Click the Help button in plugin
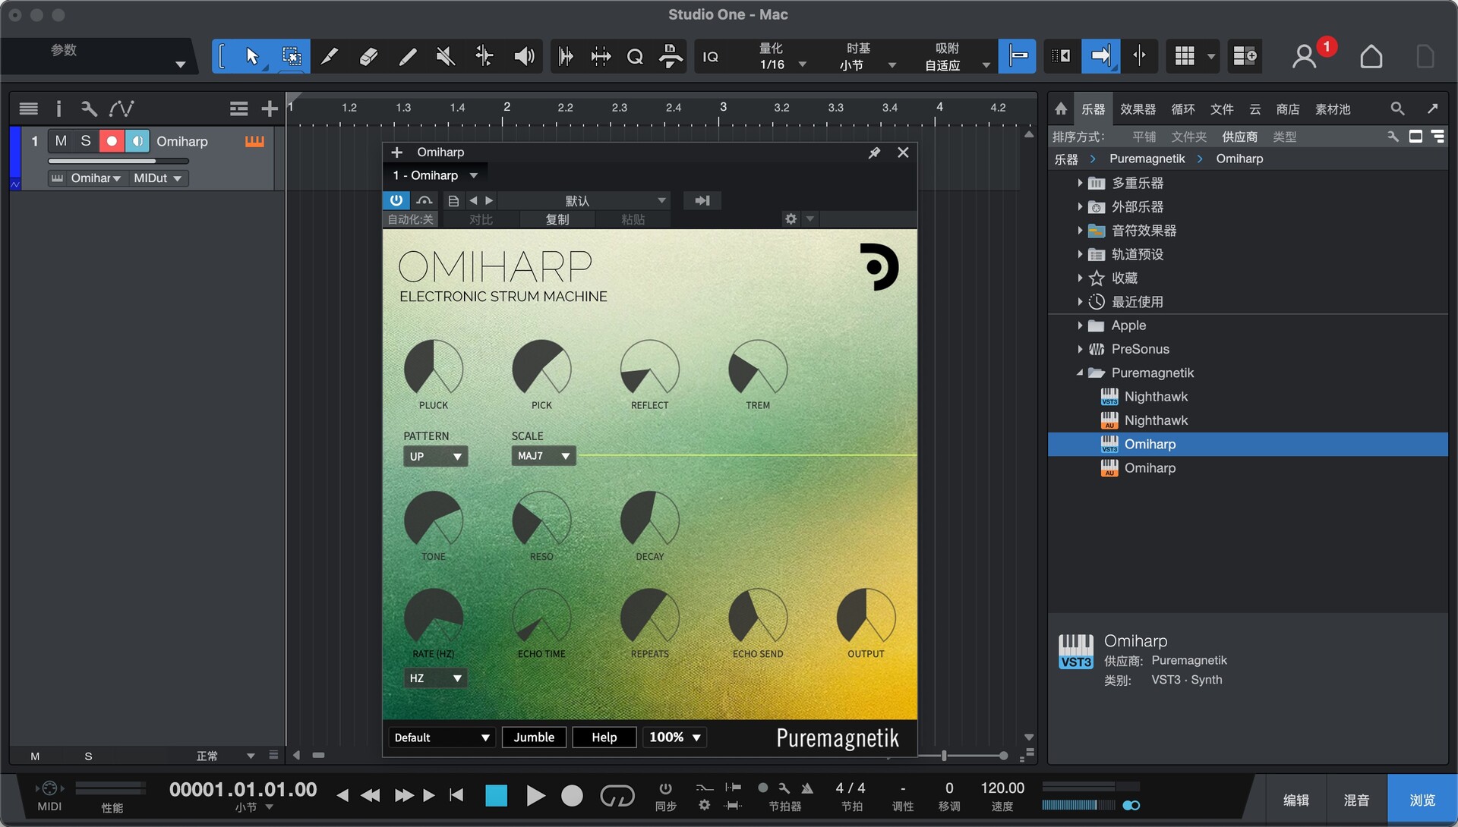The width and height of the screenshot is (1458, 827). (604, 737)
